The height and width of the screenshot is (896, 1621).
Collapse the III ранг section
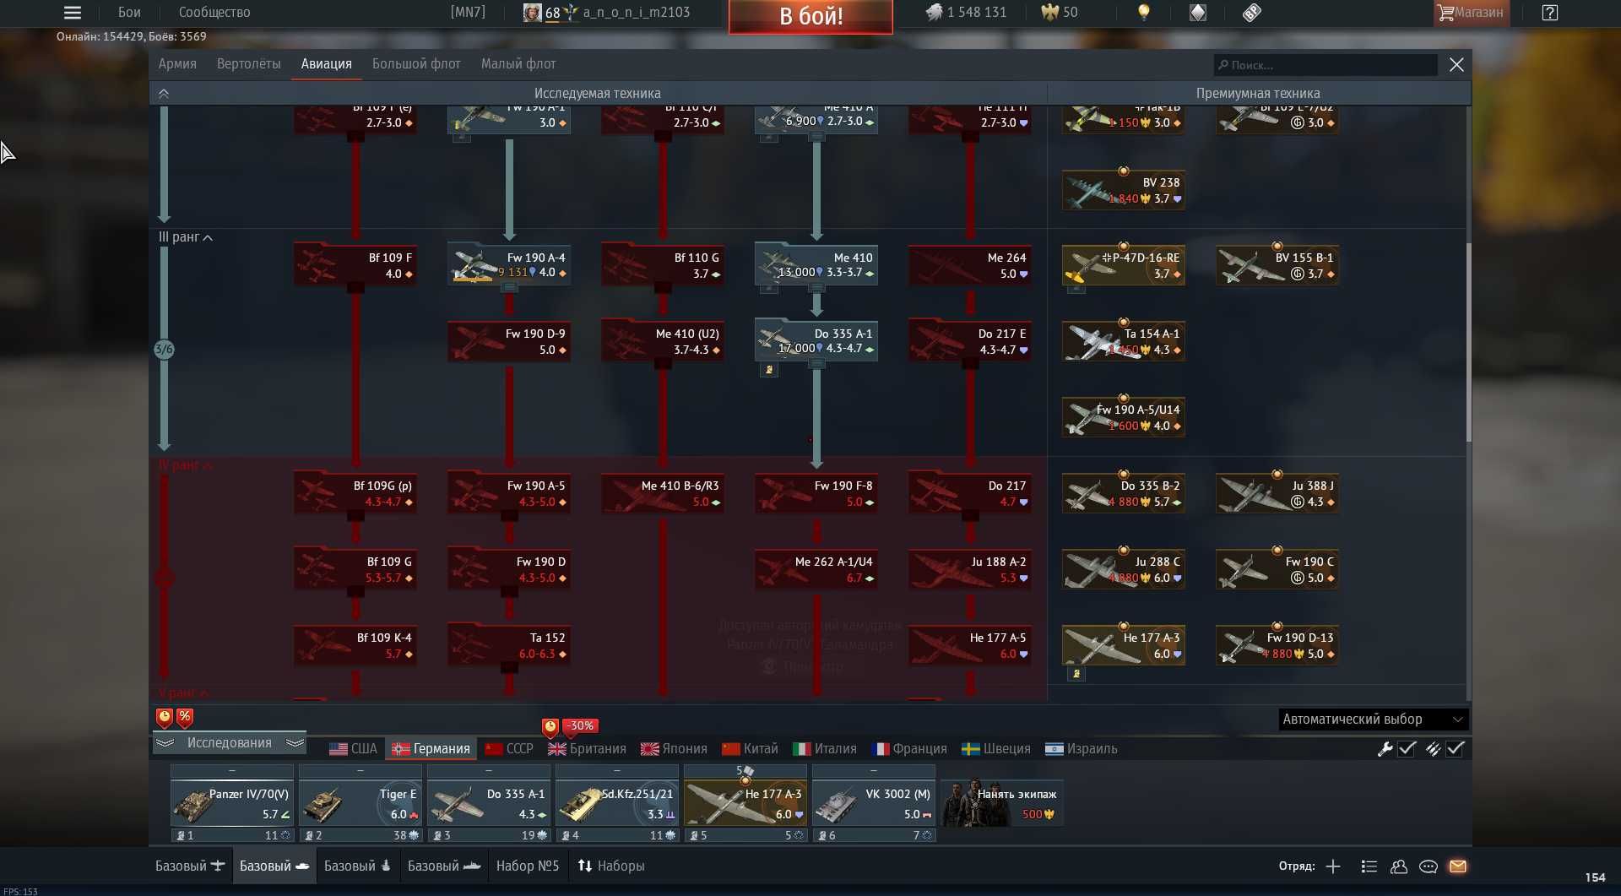pyautogui.click(x=186, y=237)
